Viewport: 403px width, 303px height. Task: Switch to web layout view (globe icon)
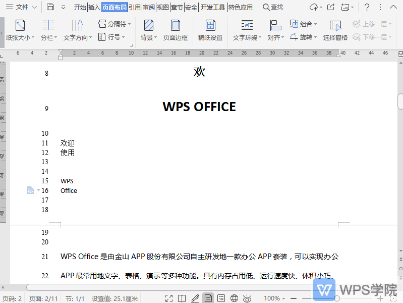[x=234, y=298]
